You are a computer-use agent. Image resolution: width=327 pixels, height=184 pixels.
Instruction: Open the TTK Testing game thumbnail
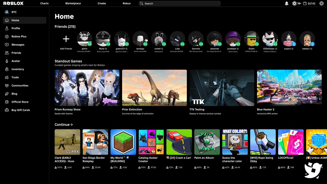click(222, 88)
